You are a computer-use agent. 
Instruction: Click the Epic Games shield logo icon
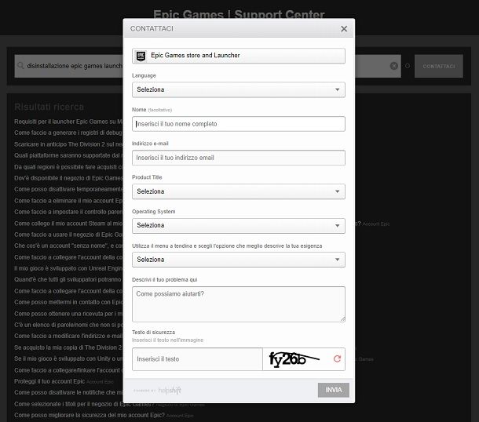click(141, 56)
